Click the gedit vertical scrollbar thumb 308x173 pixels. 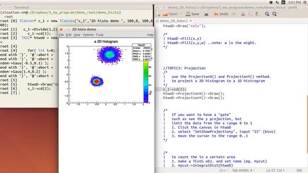307,124
